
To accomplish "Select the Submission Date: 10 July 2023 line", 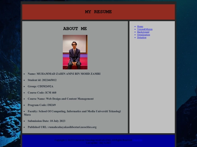I will click(46, 121).
